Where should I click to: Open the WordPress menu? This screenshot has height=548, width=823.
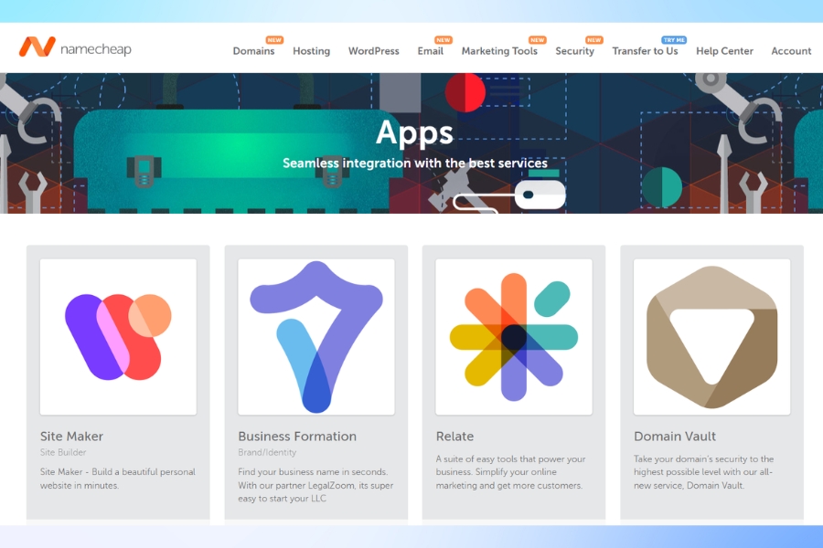(x=374, y=51)
